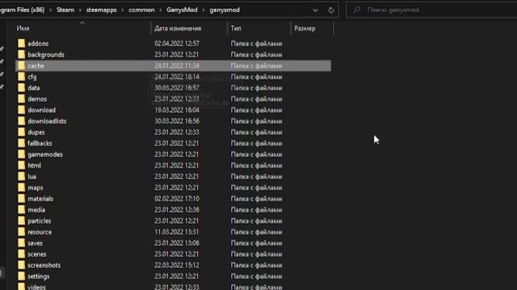Select the lua folder icon

coord(22,176)
